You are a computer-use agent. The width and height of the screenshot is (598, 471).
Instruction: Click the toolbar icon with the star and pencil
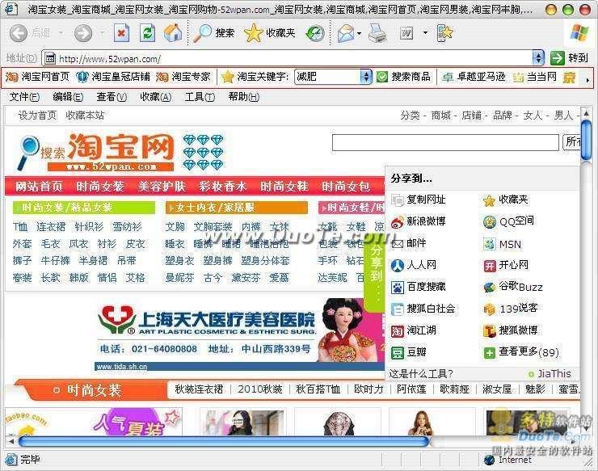pos(444,33)
